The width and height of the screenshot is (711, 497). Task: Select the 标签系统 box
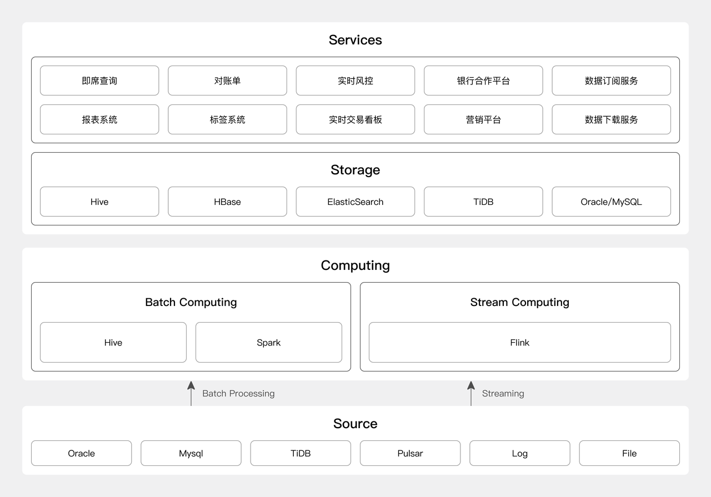[x=227, y=119]
